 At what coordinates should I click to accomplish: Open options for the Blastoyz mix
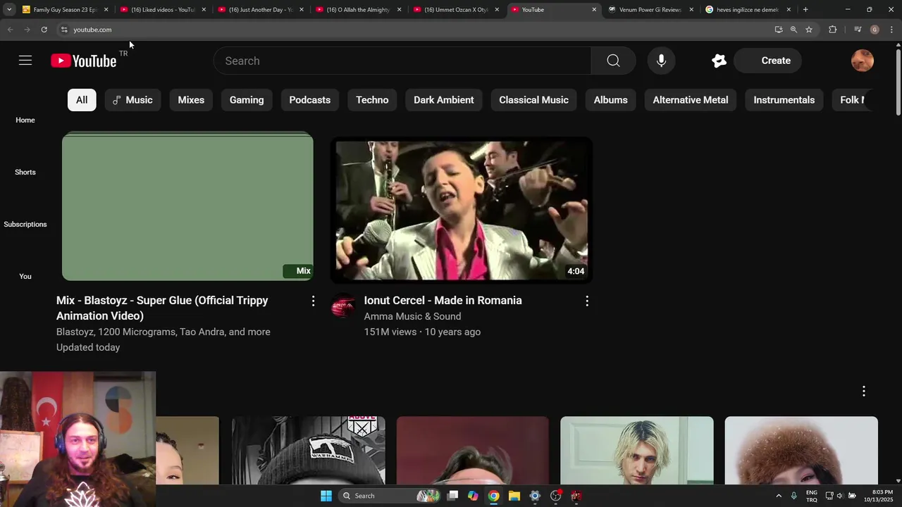coord(313,301)
